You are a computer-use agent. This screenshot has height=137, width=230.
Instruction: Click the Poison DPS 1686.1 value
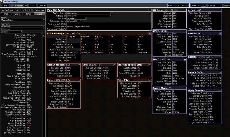(70, 99)
